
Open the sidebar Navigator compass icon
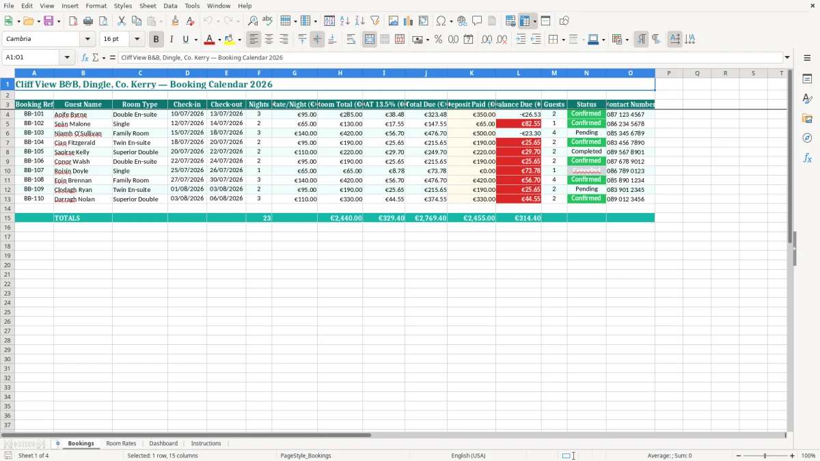(x=807, y=138)
